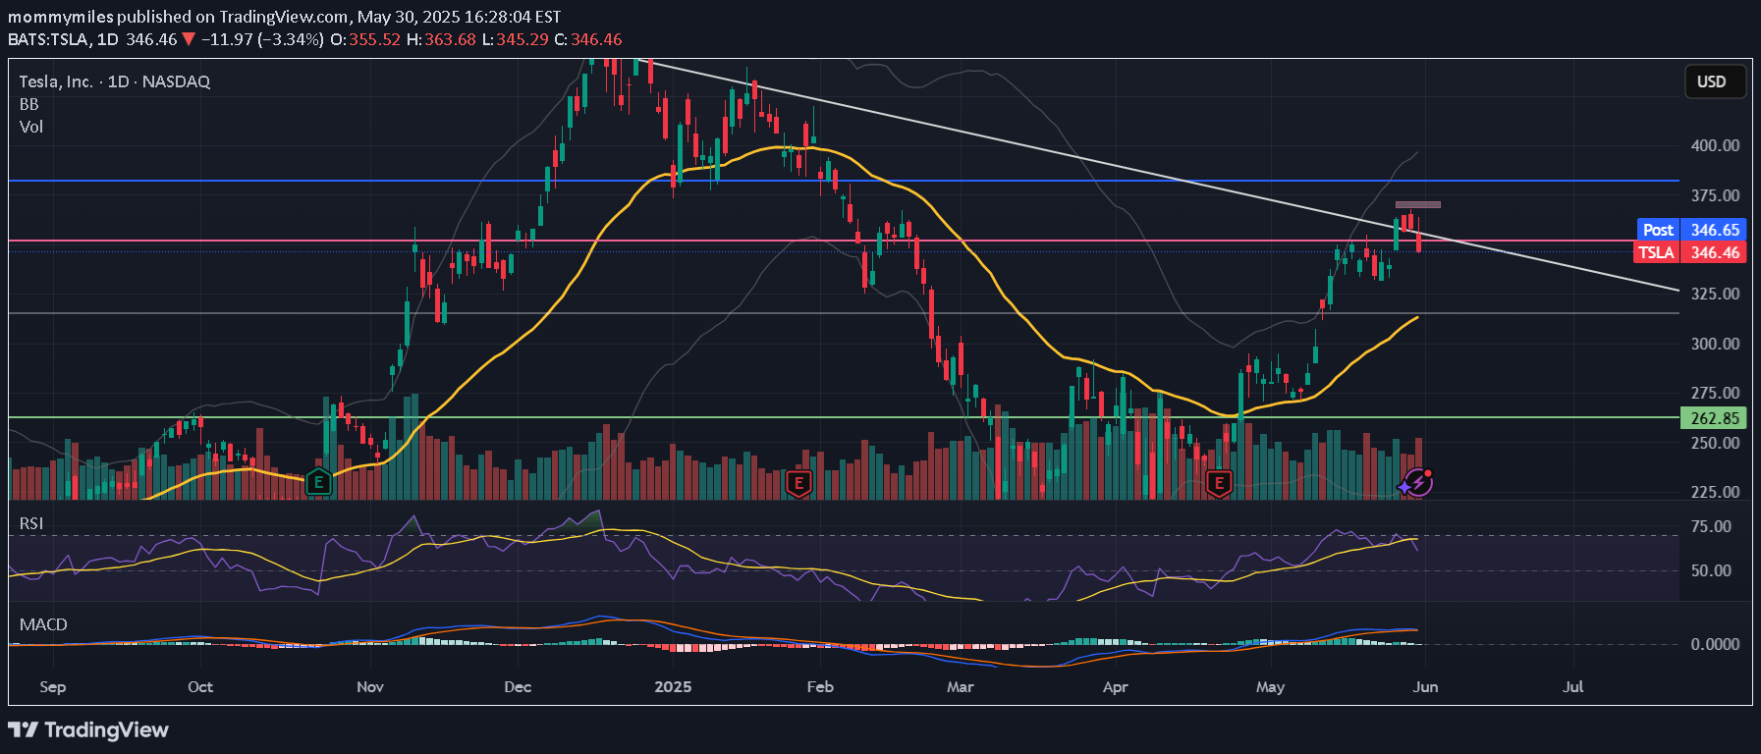This screenshot has width=1761, height=754.
Task: Click the 400.00 price axis label
Action: click(1715, 145)
